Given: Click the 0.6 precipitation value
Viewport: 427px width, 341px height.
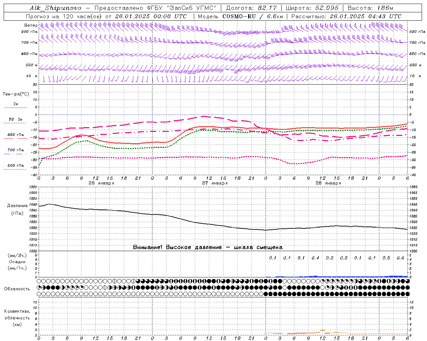Looking at the screenshot, I should [400, 258].
